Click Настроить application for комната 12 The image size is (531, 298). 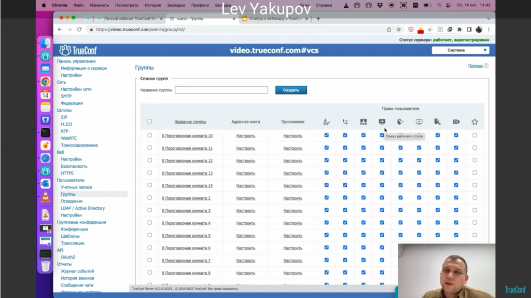tap(292, 161)
